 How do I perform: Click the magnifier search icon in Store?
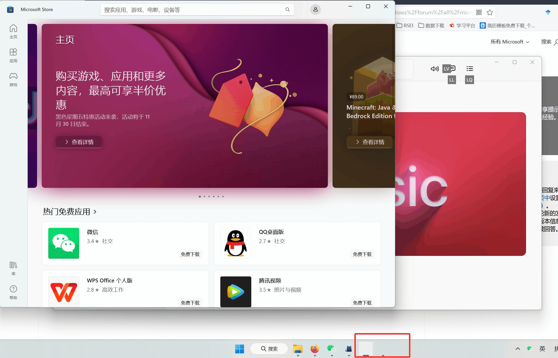coord(288,10)
